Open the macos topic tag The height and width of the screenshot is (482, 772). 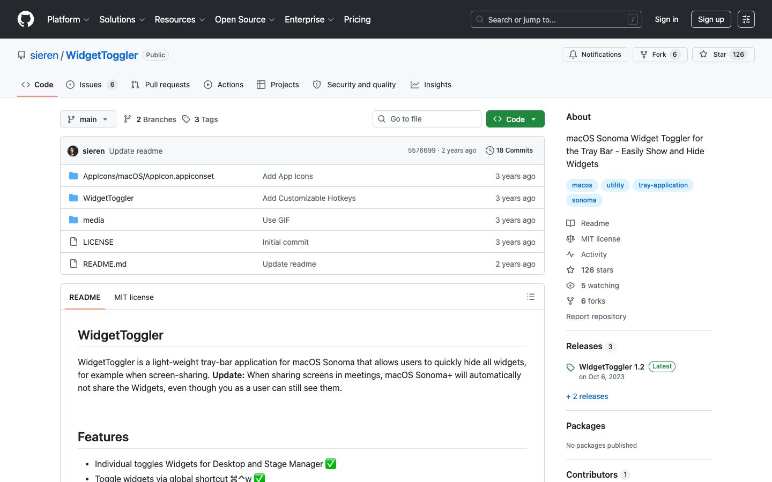[582, 185]
